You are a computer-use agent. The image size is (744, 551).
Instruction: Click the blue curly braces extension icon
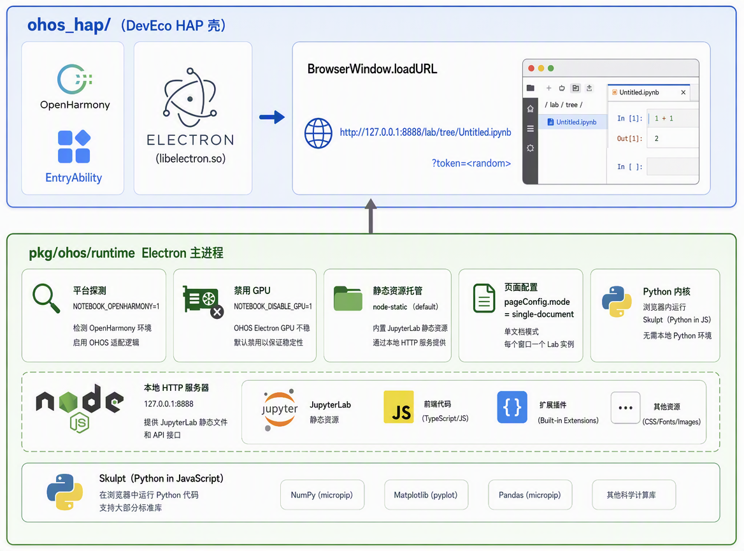[512, 407]
